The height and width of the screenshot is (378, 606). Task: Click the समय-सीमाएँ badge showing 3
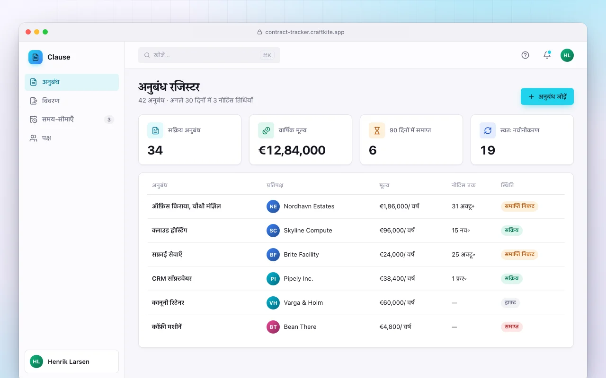pos(109,120)
